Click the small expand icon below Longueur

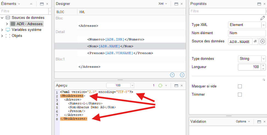pos(264,80)
